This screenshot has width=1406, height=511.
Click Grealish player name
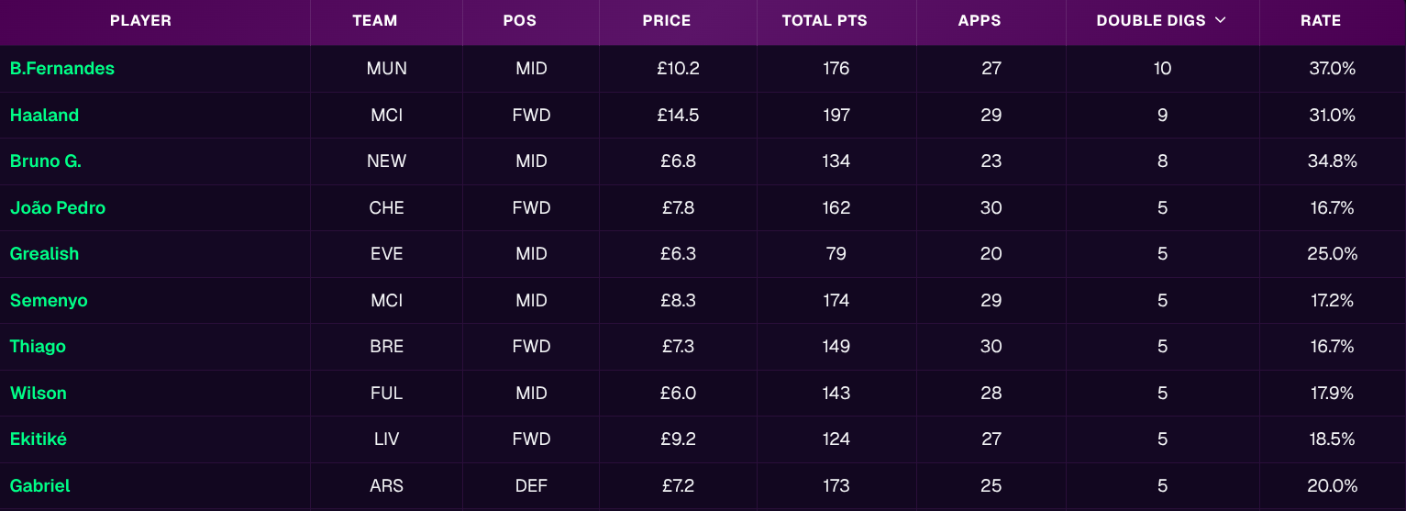click(x=44, y=254)
